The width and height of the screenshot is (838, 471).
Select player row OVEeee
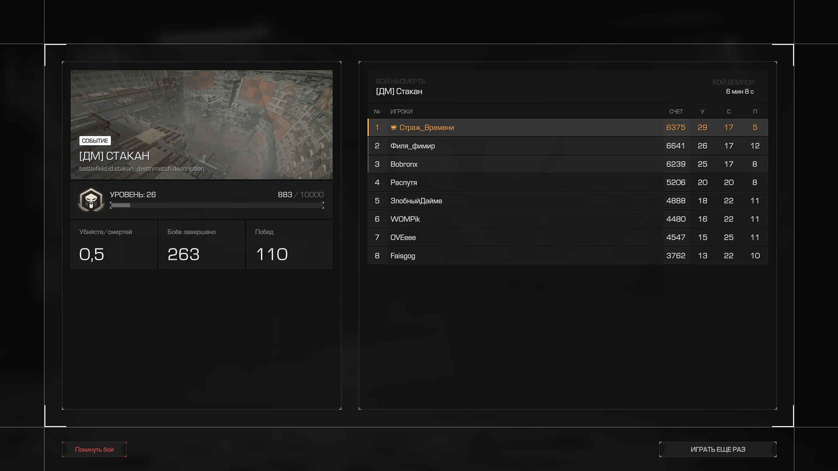click(x=568, y=238)
